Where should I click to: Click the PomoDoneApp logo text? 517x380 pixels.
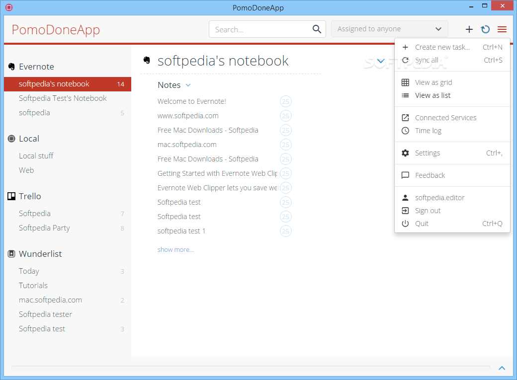click(56, 30)
